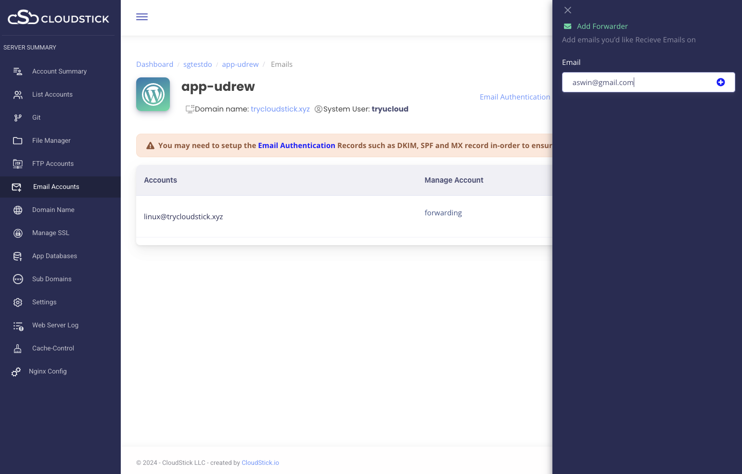Click the App Databases icon

pos(18,256)
